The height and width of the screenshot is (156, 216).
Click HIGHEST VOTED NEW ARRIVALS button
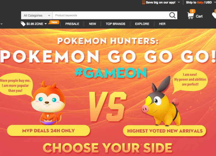165,131
